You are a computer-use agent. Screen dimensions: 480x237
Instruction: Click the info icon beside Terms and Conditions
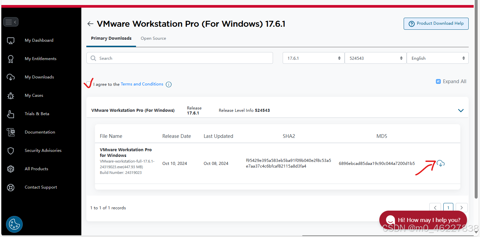tap(169, 84)
